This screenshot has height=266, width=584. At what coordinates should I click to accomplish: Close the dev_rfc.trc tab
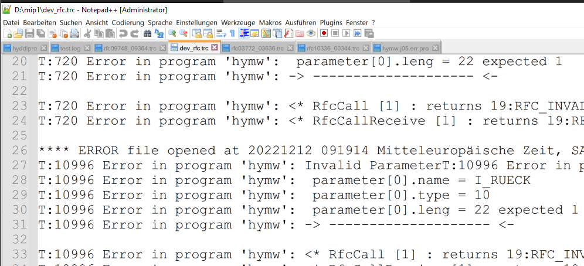tap(214, 47)
